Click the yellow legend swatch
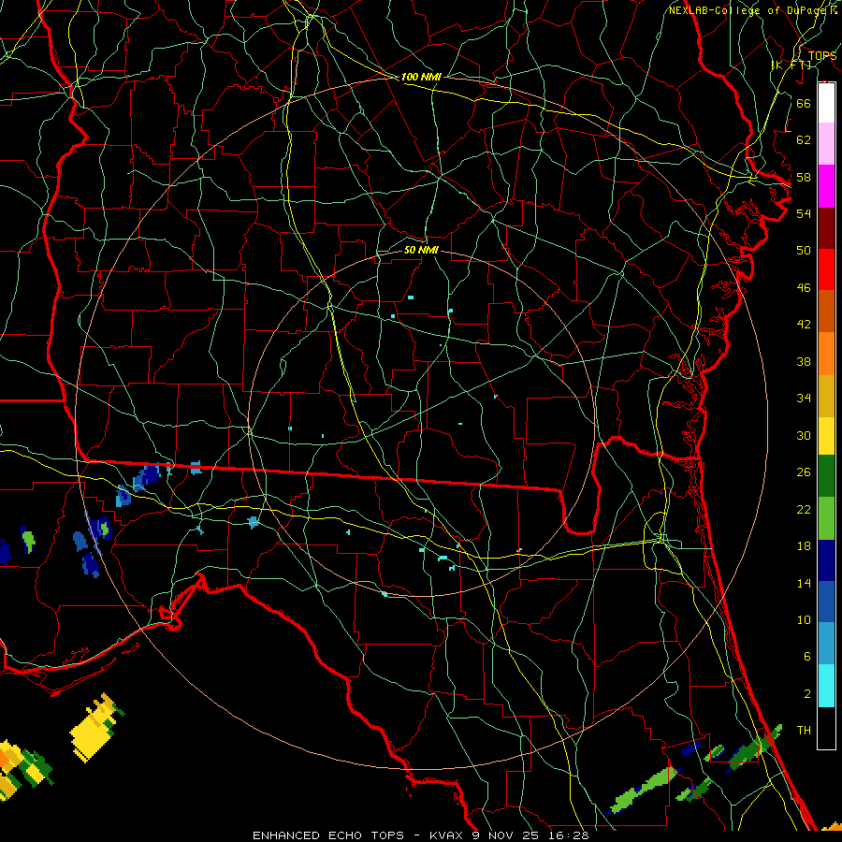This screenshot has height=842, width=842. 826,436
